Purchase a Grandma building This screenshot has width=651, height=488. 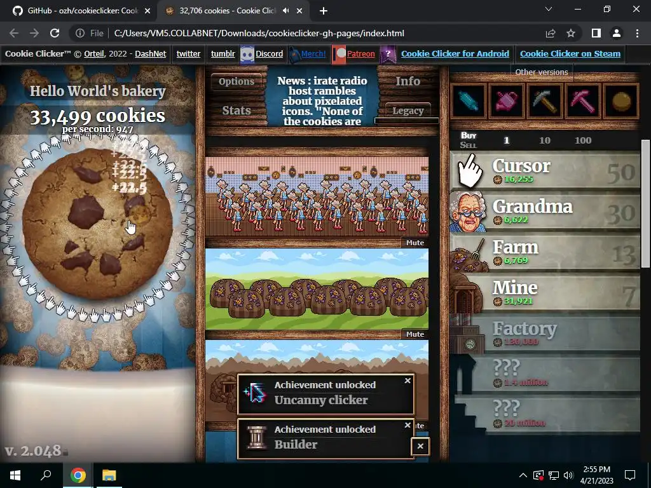[x=545, y=212]
